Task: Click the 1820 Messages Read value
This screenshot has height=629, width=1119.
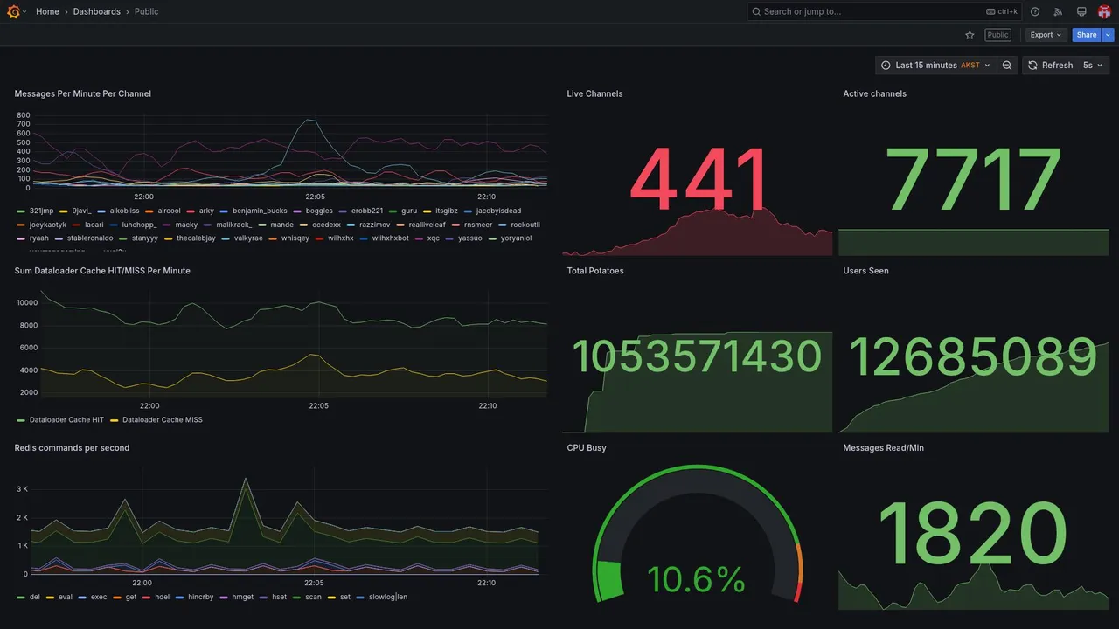Action: click(974, 533)
